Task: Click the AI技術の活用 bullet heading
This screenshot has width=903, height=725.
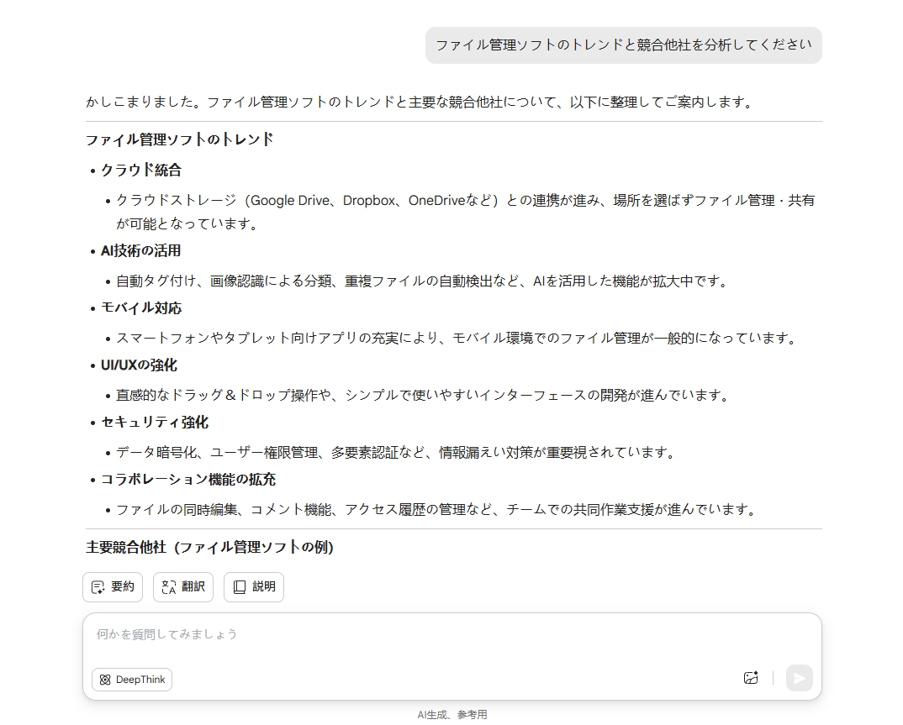Action: click(x=140, y=251)
